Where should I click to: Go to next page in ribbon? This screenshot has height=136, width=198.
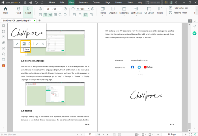(65, 9)
